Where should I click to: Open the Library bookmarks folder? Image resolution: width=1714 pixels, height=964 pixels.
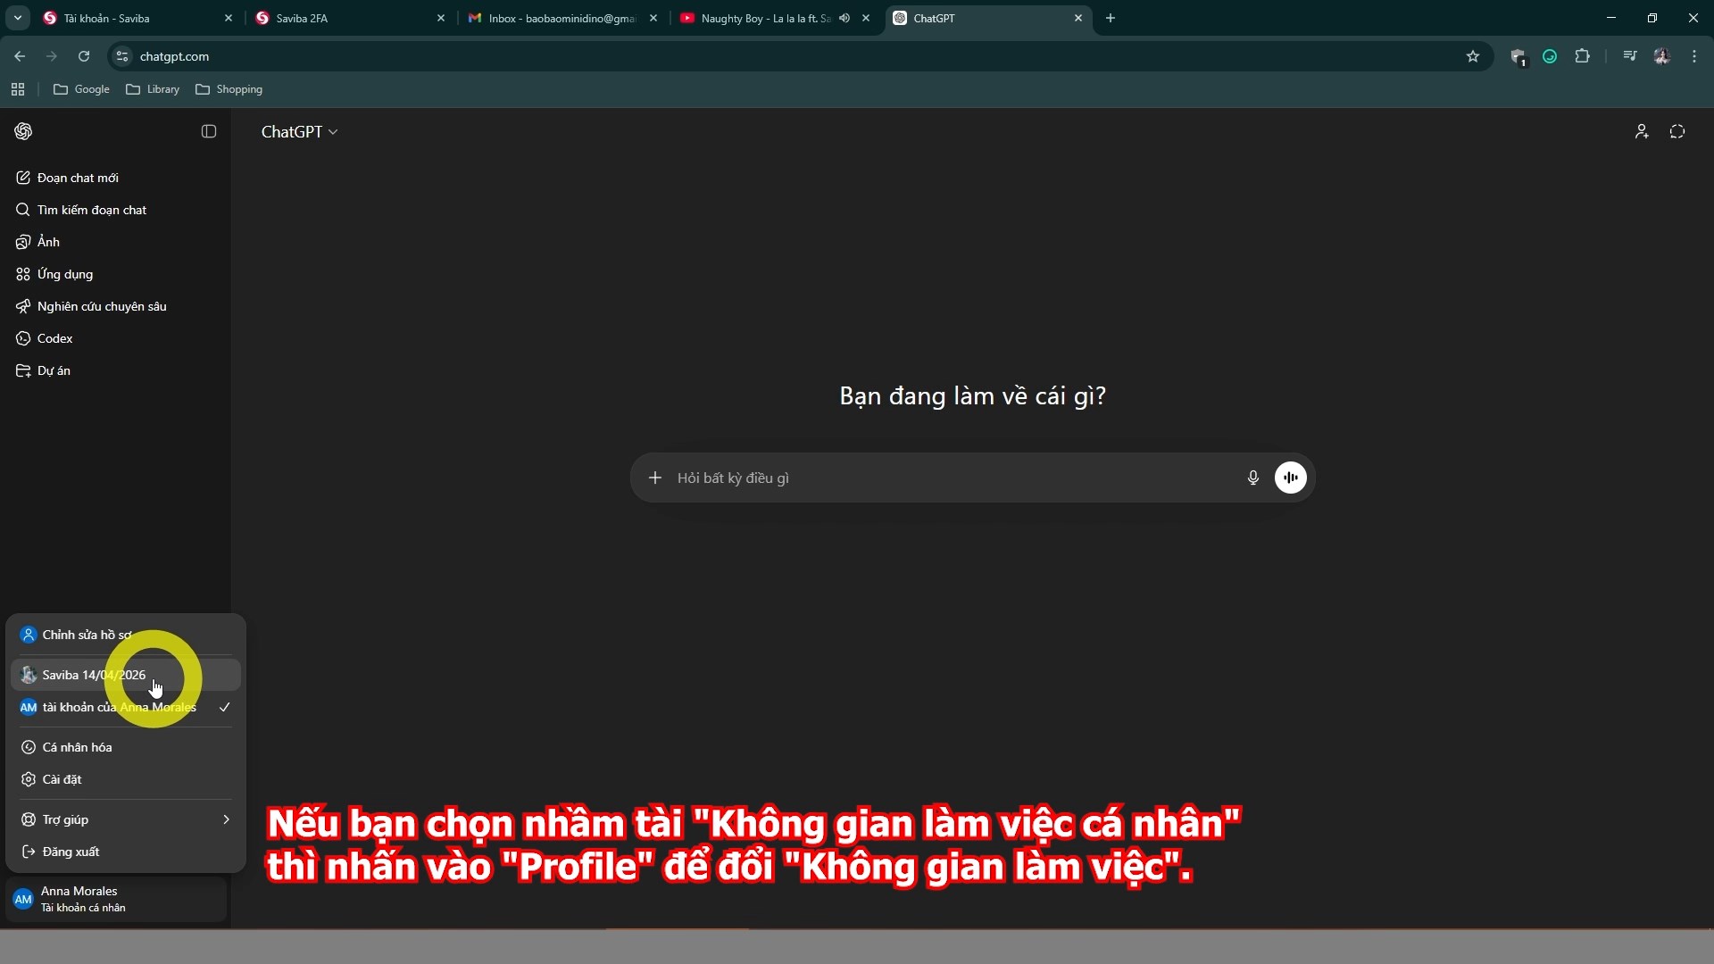click(153, 89)
